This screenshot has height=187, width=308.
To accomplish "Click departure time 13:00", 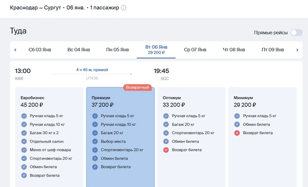I will [23, 71].
